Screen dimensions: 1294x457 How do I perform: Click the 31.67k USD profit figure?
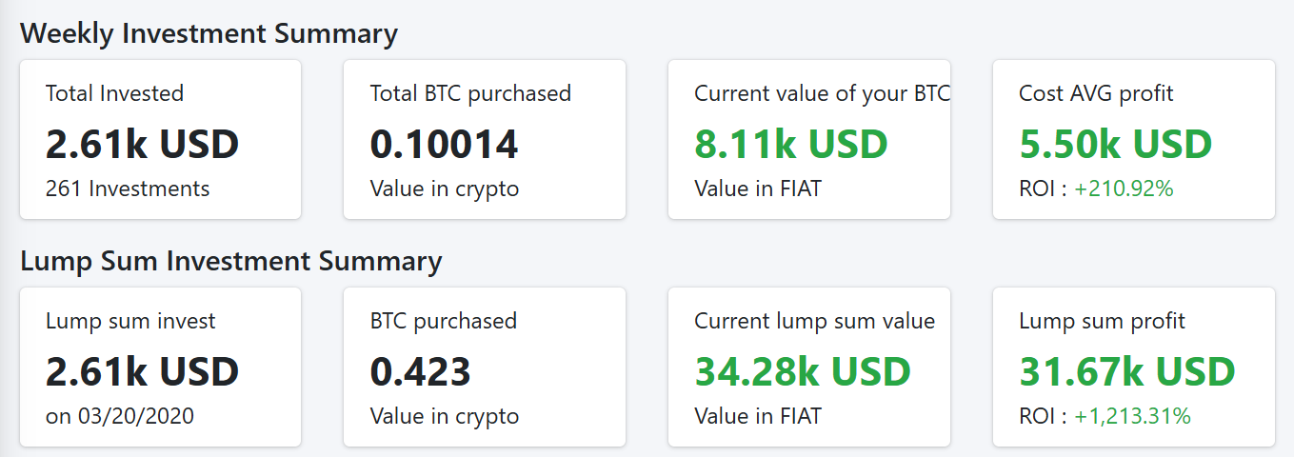coord(1127,371)
